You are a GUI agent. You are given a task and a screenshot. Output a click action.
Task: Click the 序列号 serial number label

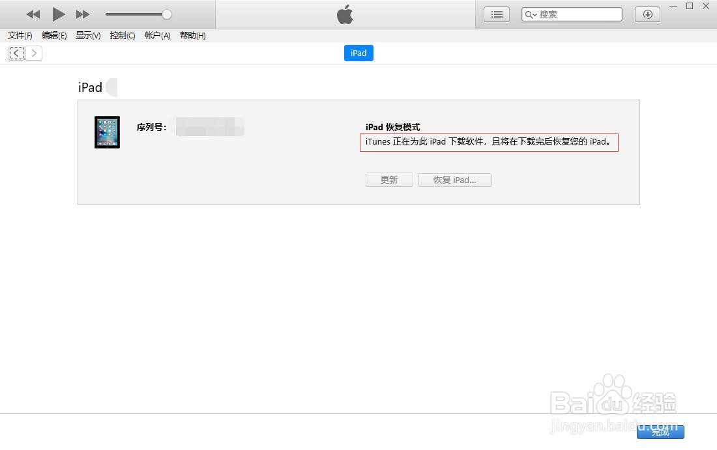(x=151, y=127)
